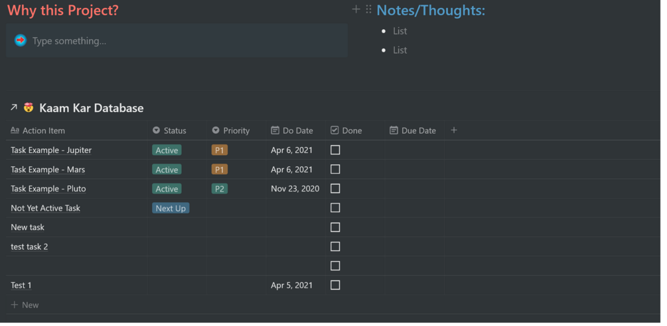Open Kaam Kar Database title link

[91, 108]
